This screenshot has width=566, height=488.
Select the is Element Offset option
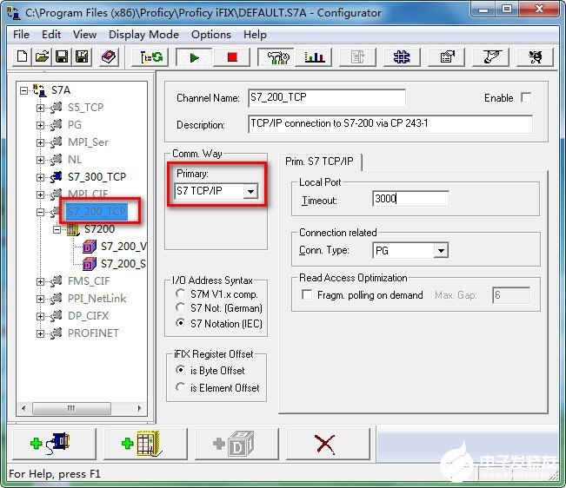(x=181, y=387)
